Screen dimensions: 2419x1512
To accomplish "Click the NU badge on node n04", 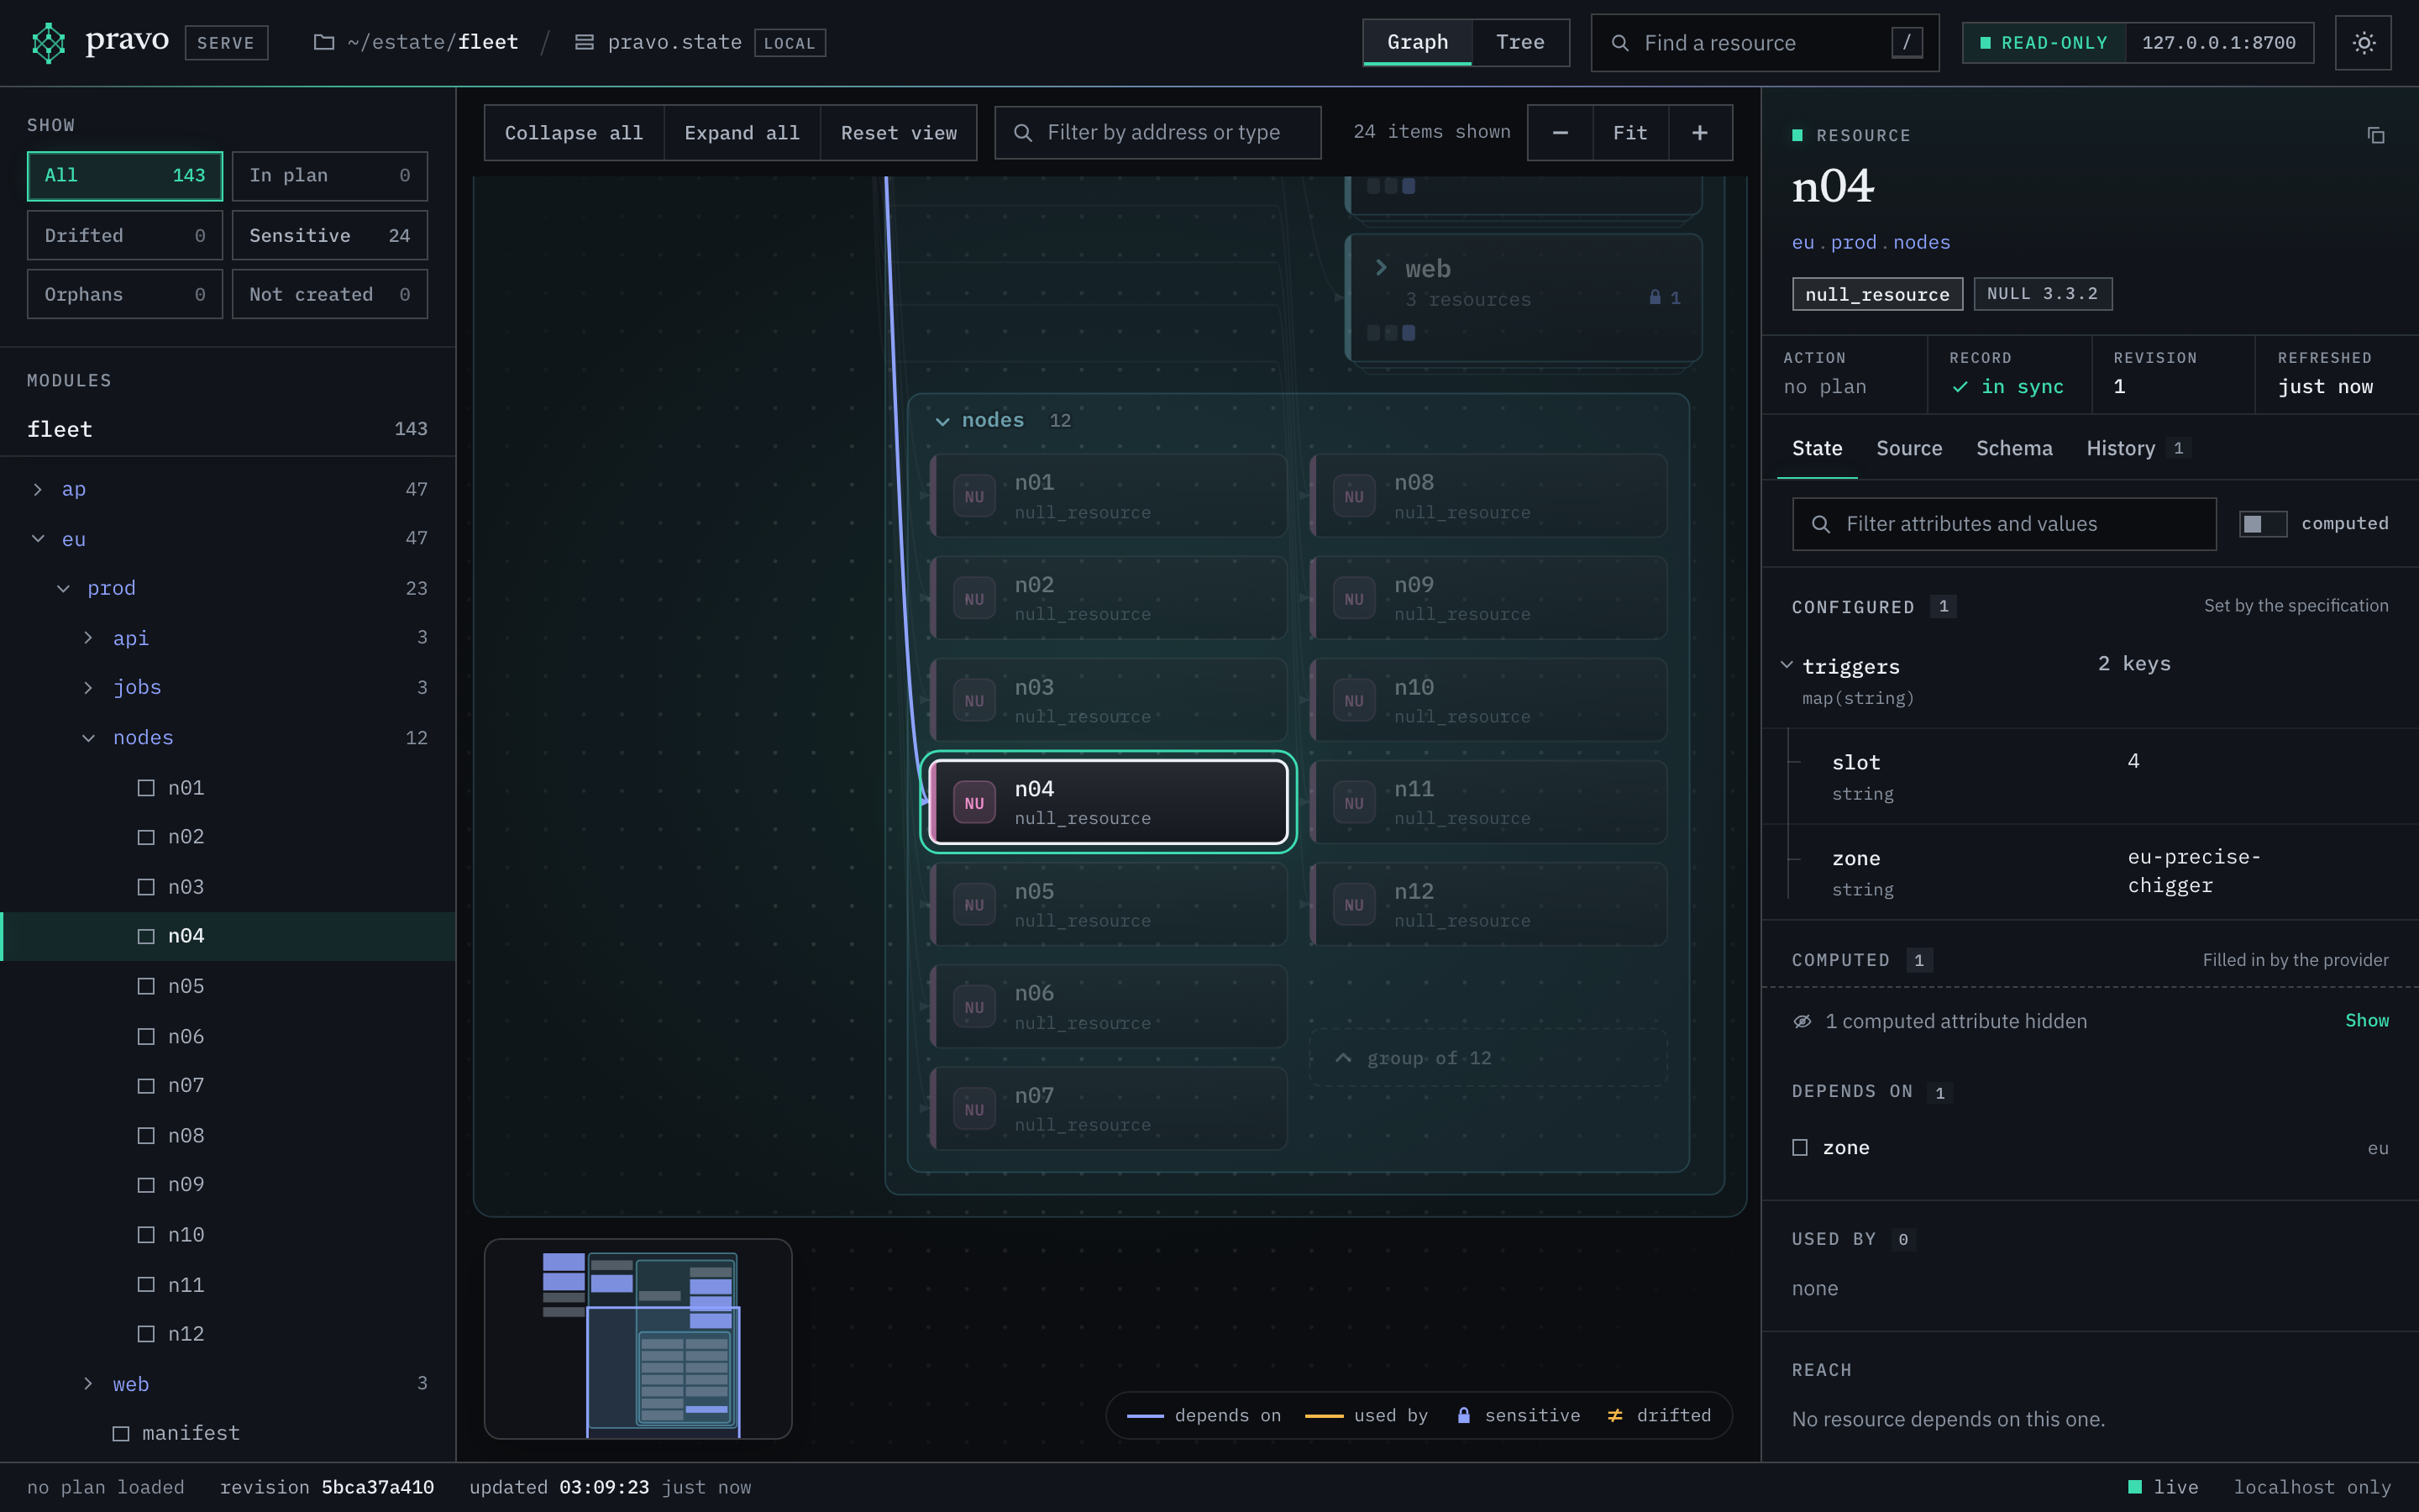I will coord(974,803).
